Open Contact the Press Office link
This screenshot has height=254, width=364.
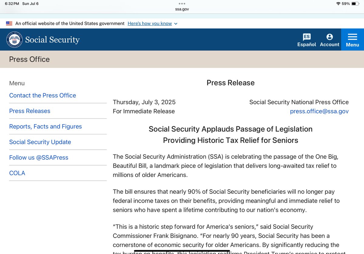click(x=42, y=95)
